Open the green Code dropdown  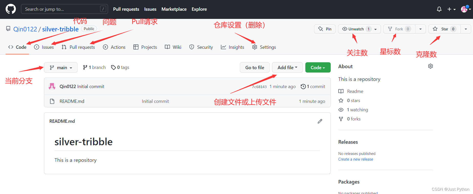coord(318,67)
